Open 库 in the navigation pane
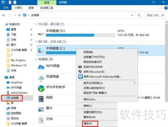168x127 pixels. 12,103
